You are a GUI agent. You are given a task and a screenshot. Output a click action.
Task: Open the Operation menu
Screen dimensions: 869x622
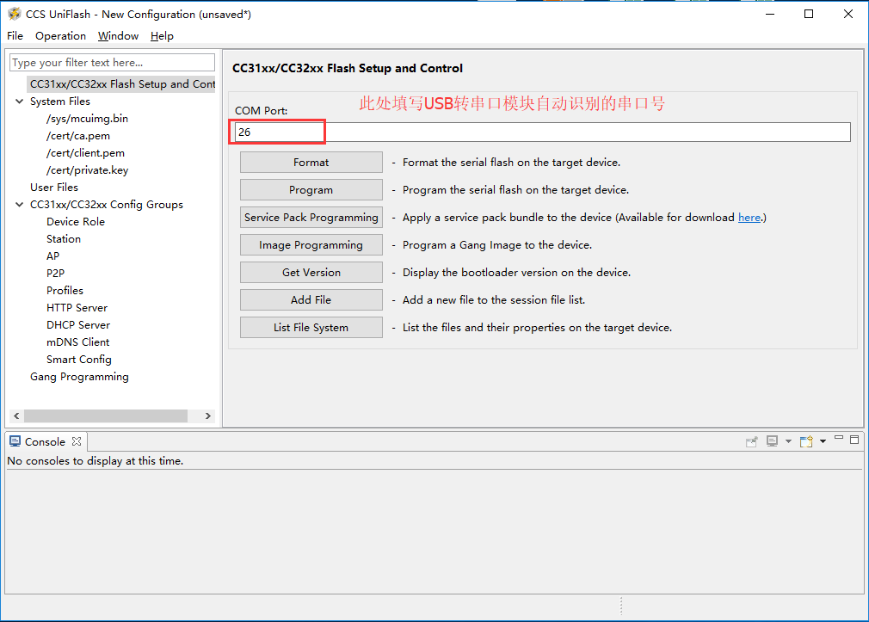(60, 36)
